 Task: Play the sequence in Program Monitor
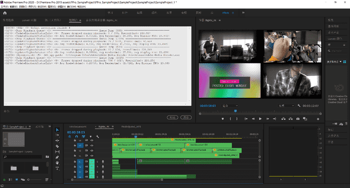tap(260, 119)
